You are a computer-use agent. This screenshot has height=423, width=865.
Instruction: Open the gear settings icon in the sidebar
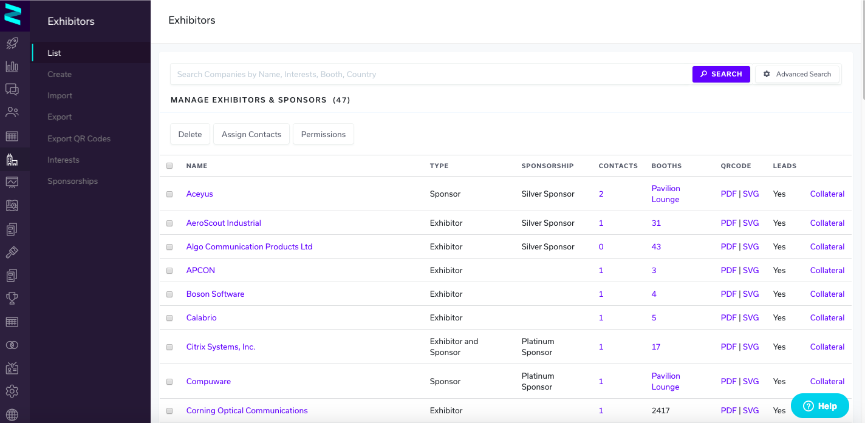click(x=12, y=391)
